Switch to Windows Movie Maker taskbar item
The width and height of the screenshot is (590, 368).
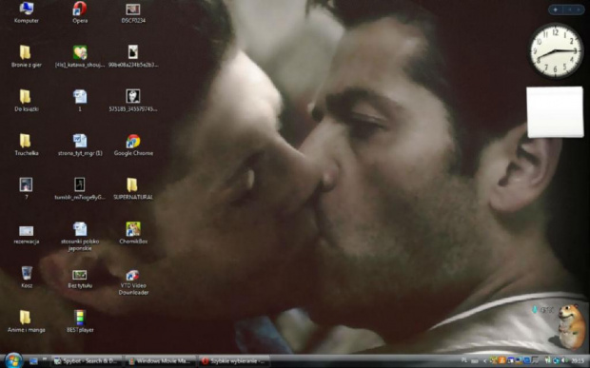click(160, 361)
